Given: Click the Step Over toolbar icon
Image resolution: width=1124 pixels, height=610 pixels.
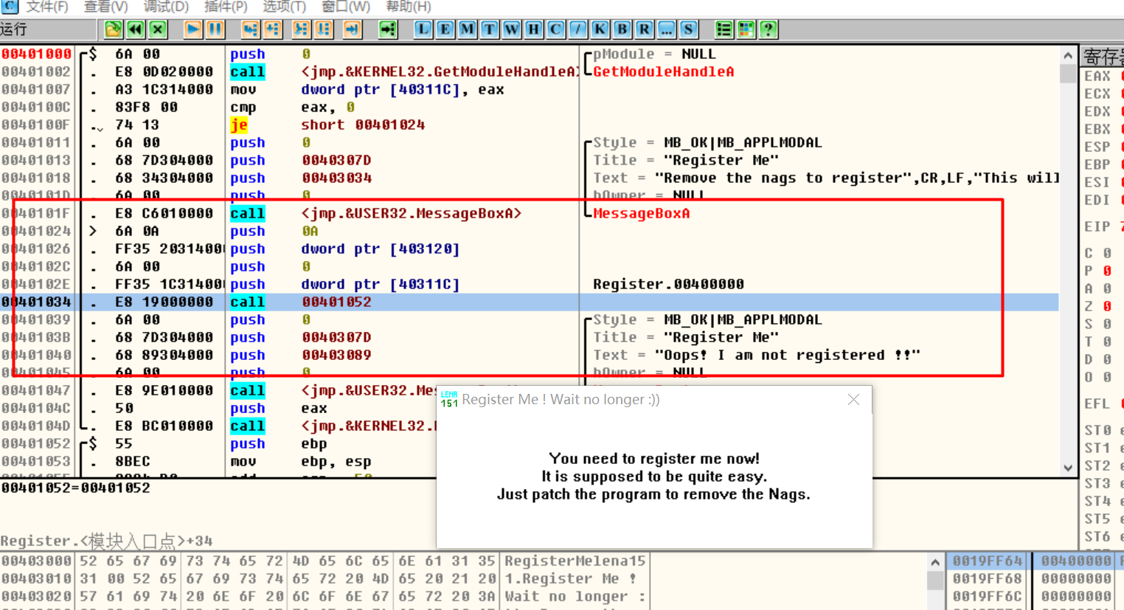Looking at the screenshot, I should click(273, 30).
